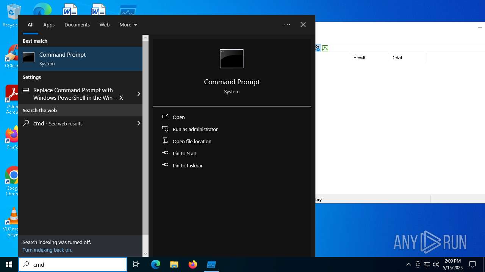
Task: Focus the taskbar search box containing cmd
Action: tap(73, 264)
